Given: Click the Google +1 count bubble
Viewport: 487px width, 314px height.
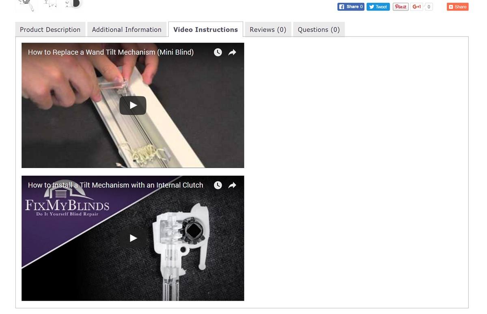Looking at the screenshot, I should click(x=429, y=6).
